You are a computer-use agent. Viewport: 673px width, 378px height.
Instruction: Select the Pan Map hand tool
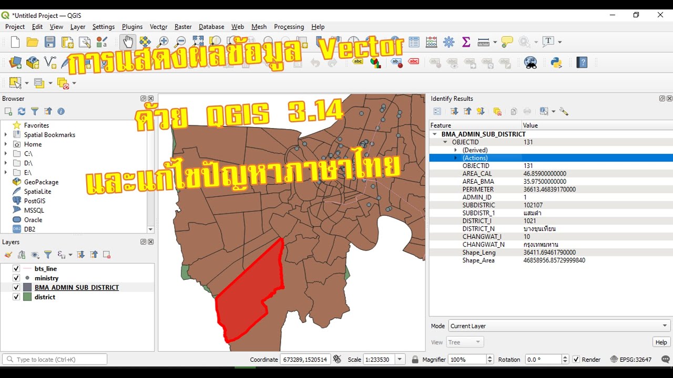pos(128,42)
